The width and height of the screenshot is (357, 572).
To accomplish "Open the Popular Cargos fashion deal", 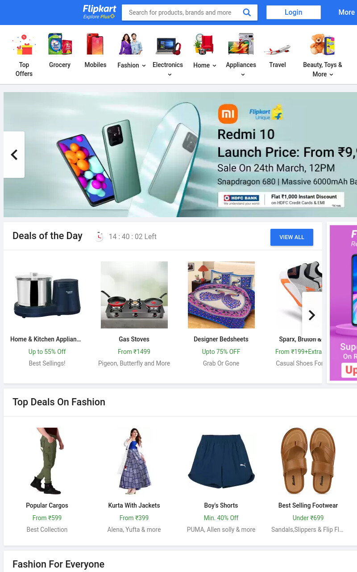I will (x=47, y=479).
